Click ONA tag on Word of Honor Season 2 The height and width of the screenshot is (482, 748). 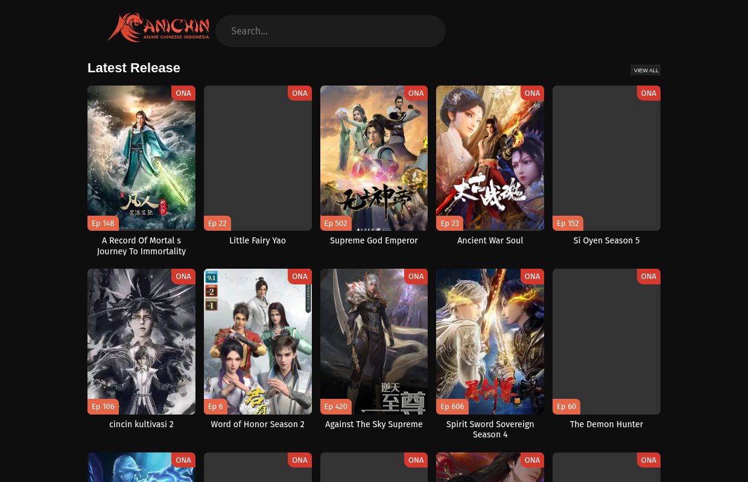(300, 277)
